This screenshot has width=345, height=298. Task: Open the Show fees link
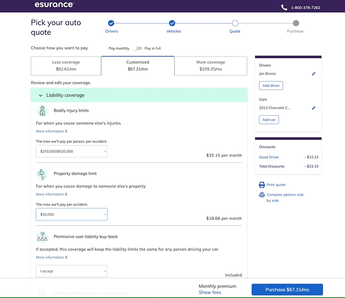(210, 293)
